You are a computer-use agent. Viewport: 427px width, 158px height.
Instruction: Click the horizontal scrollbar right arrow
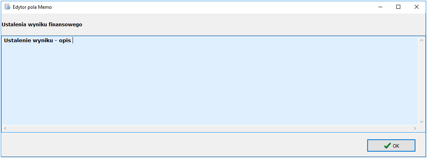pyautogui.click(x=415, y=128)
